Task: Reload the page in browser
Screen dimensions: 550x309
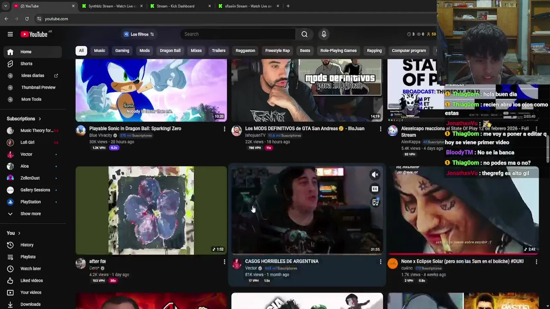Action: pos(27,19)
